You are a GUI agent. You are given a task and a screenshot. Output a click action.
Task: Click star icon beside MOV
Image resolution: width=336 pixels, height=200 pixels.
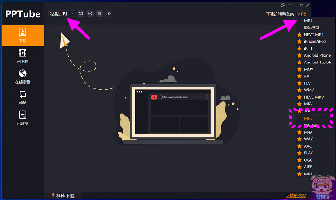pos(300,69)
